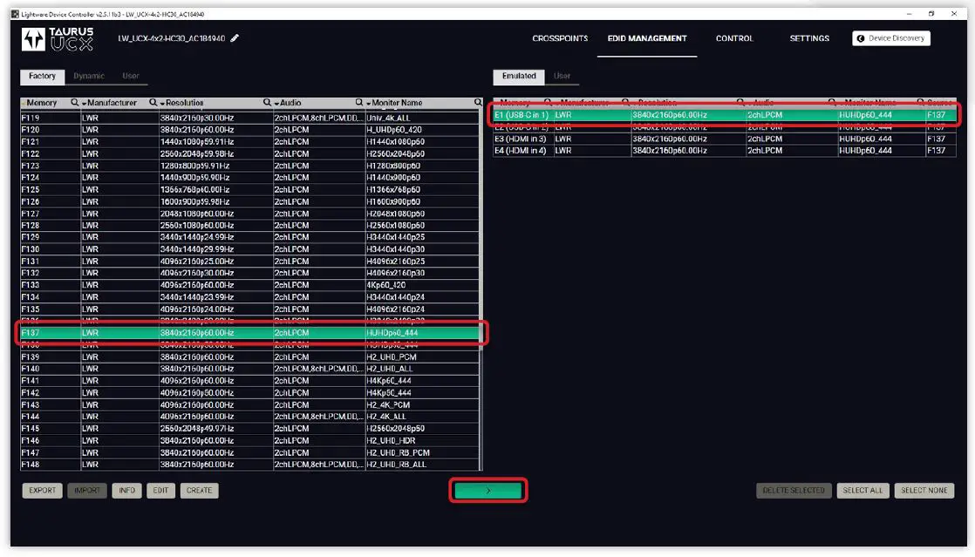The width and height of the screenshot is (975, 557).
Task: Open Device Discovery
Action: click(891, 38)
